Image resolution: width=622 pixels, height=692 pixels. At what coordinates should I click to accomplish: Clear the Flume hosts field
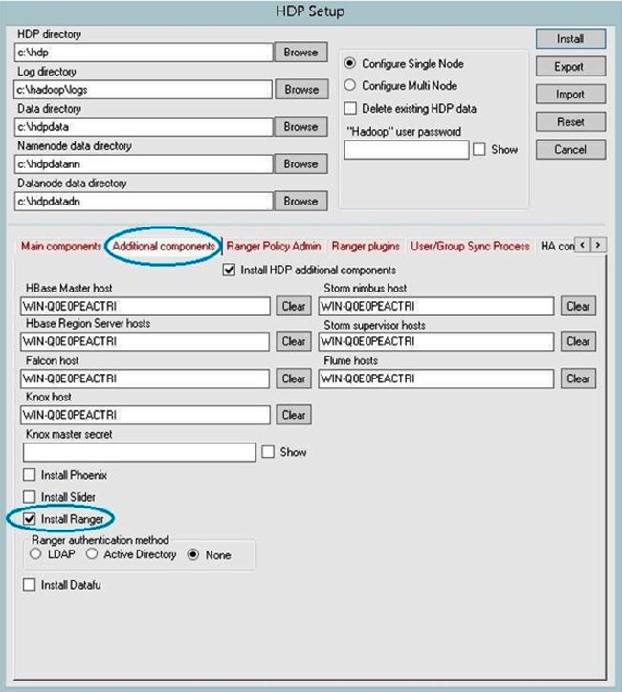[x=578, y=378]
